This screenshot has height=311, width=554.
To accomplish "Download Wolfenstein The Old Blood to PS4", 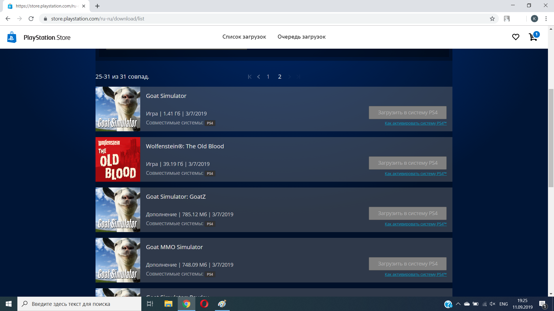I will 407,163.
